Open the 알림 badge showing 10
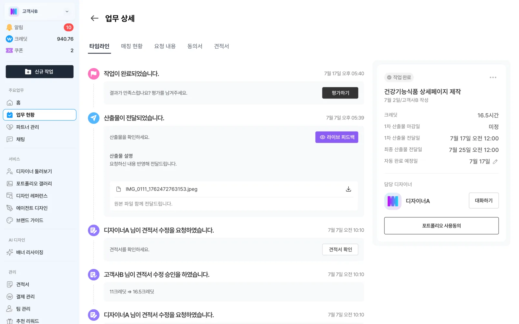 tap(68, 28)
